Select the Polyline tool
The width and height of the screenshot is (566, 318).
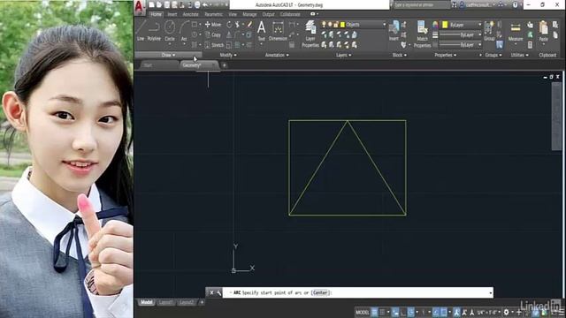[x=154, y=31]
